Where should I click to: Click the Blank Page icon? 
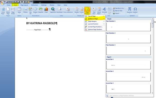[x=8, y=11]
